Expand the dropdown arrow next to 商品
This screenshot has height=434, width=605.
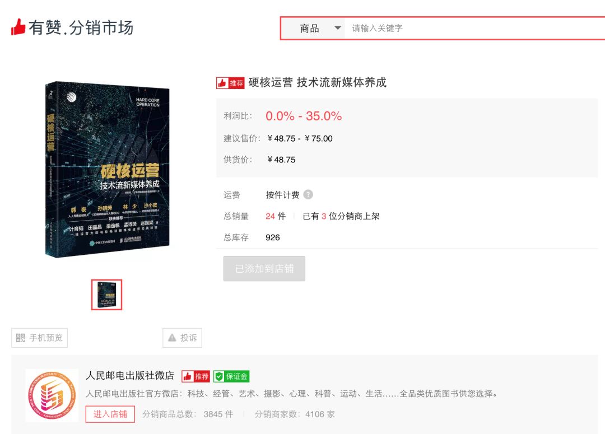pyautogui.click(x=337, y=27)
